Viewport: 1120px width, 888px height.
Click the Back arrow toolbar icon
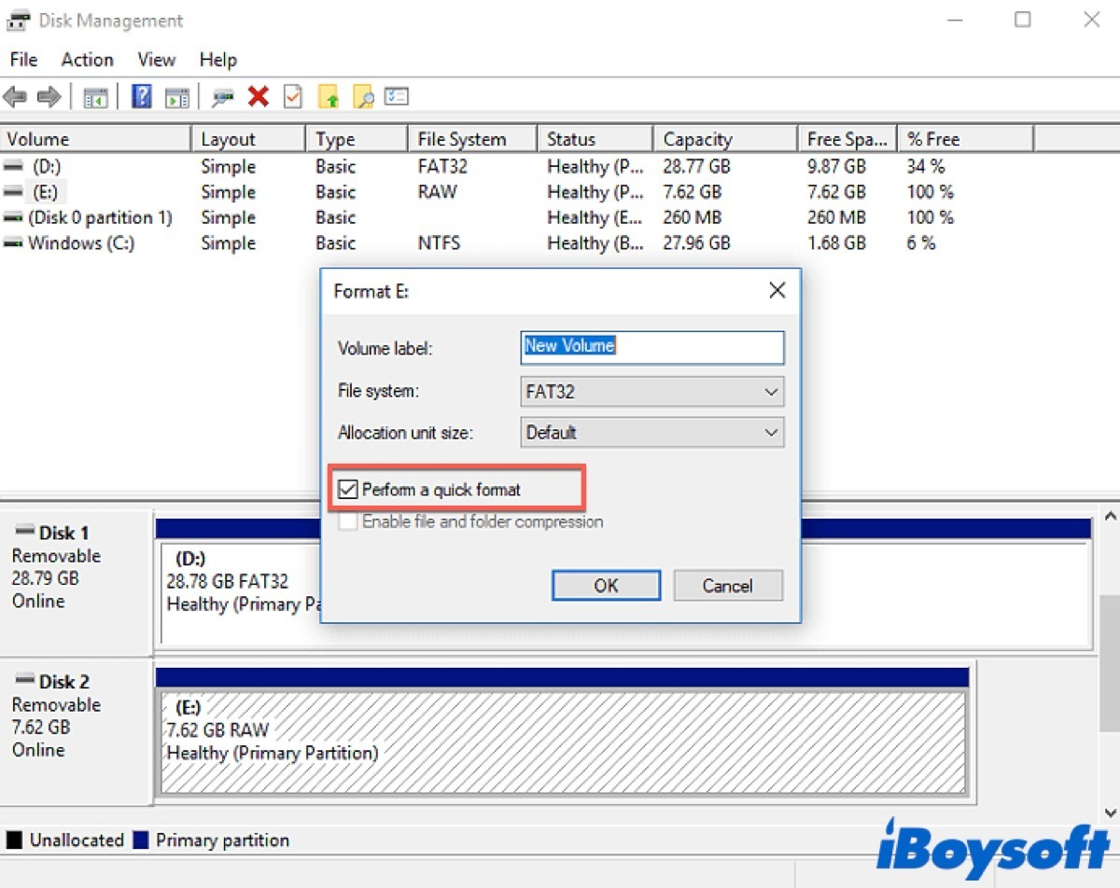point(15,97)
